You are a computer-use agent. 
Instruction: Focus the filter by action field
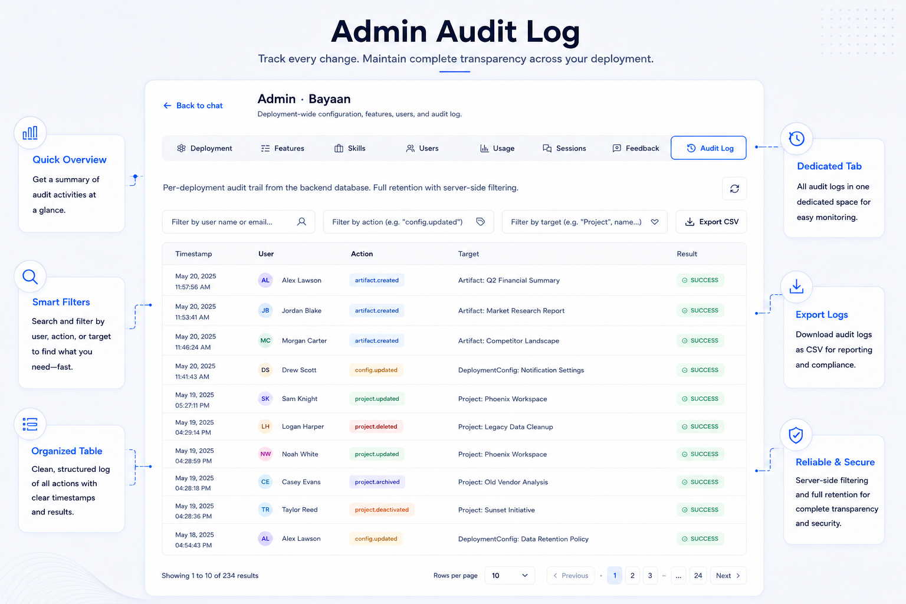coord(408,222)
